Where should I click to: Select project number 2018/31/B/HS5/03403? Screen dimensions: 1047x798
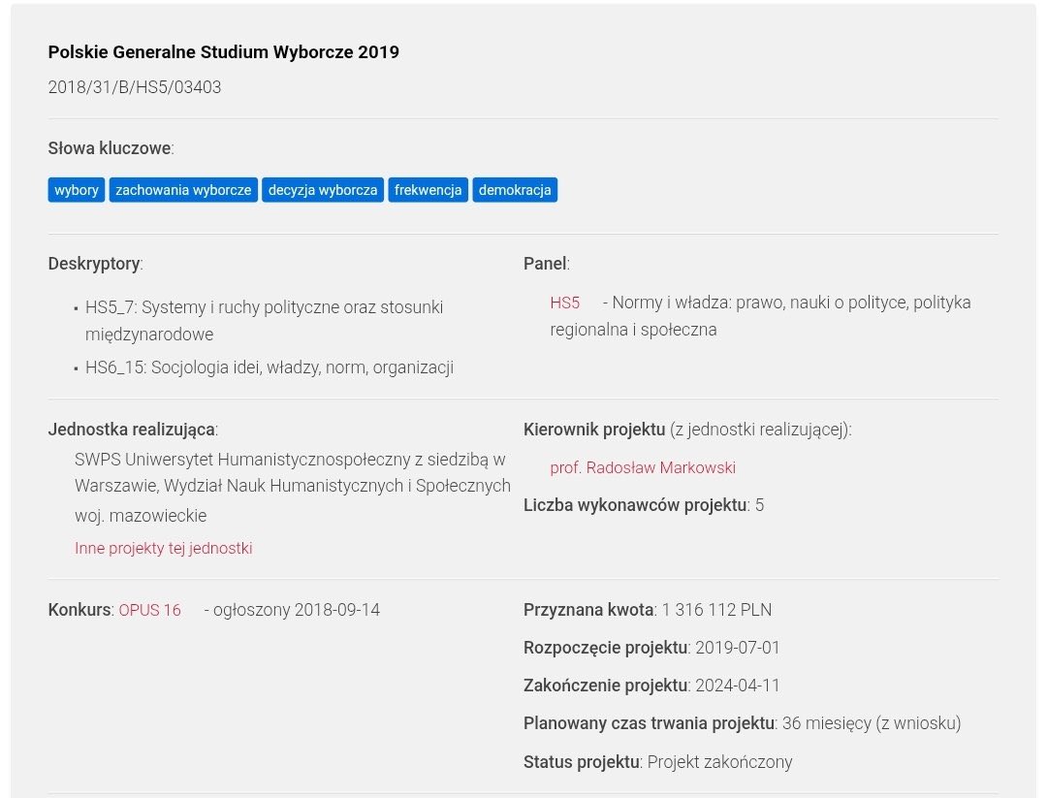point(134,87)
